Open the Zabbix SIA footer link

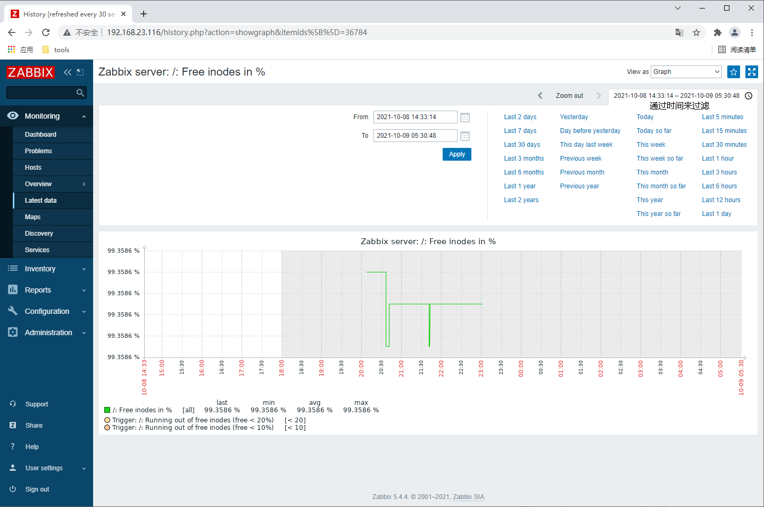[469, 497]
